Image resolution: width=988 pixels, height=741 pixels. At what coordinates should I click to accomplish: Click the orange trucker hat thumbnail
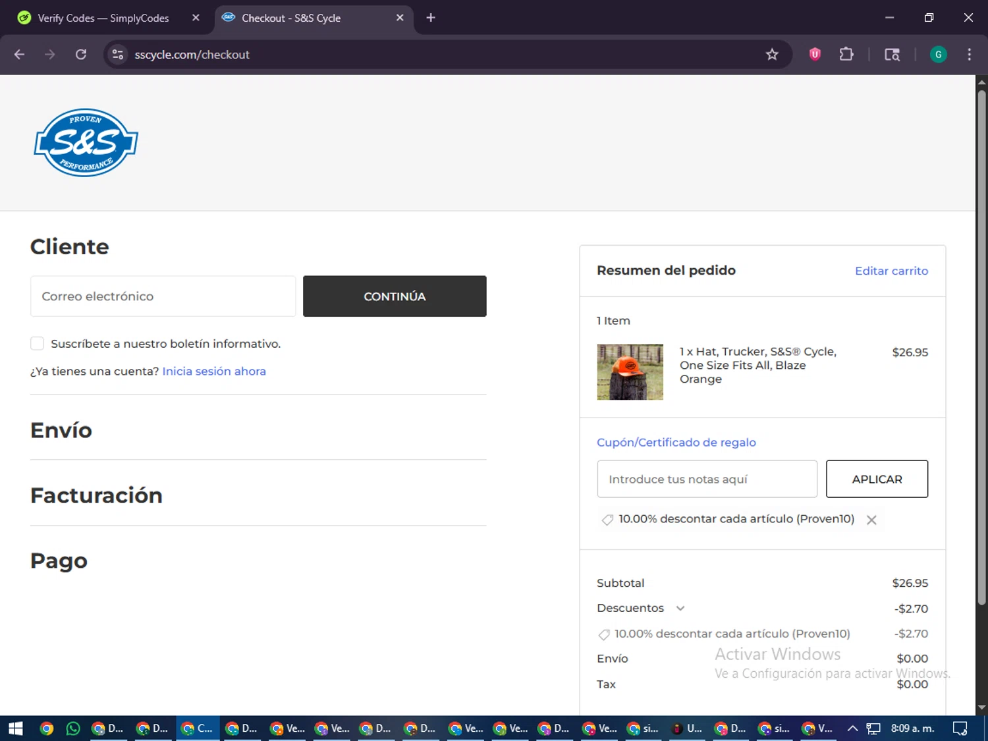click(630, 372)
